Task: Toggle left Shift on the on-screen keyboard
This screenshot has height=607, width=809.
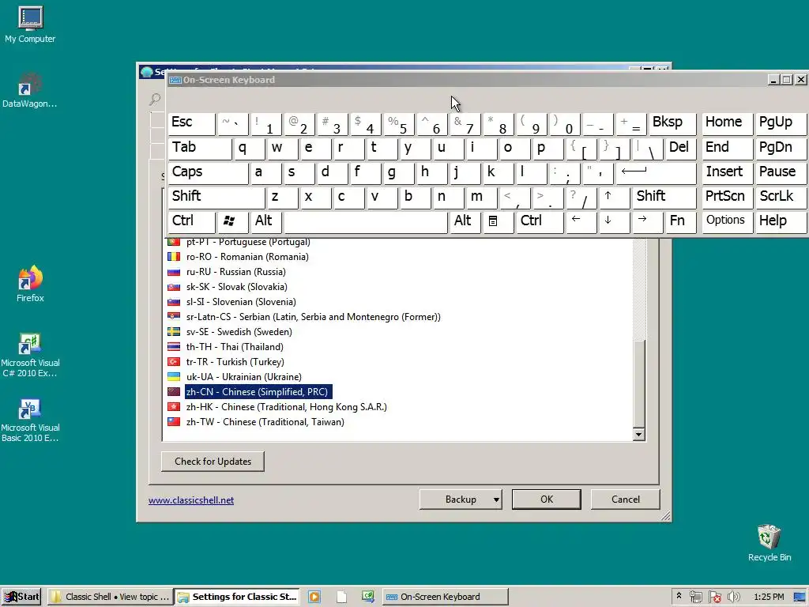Action: (216, 197)
